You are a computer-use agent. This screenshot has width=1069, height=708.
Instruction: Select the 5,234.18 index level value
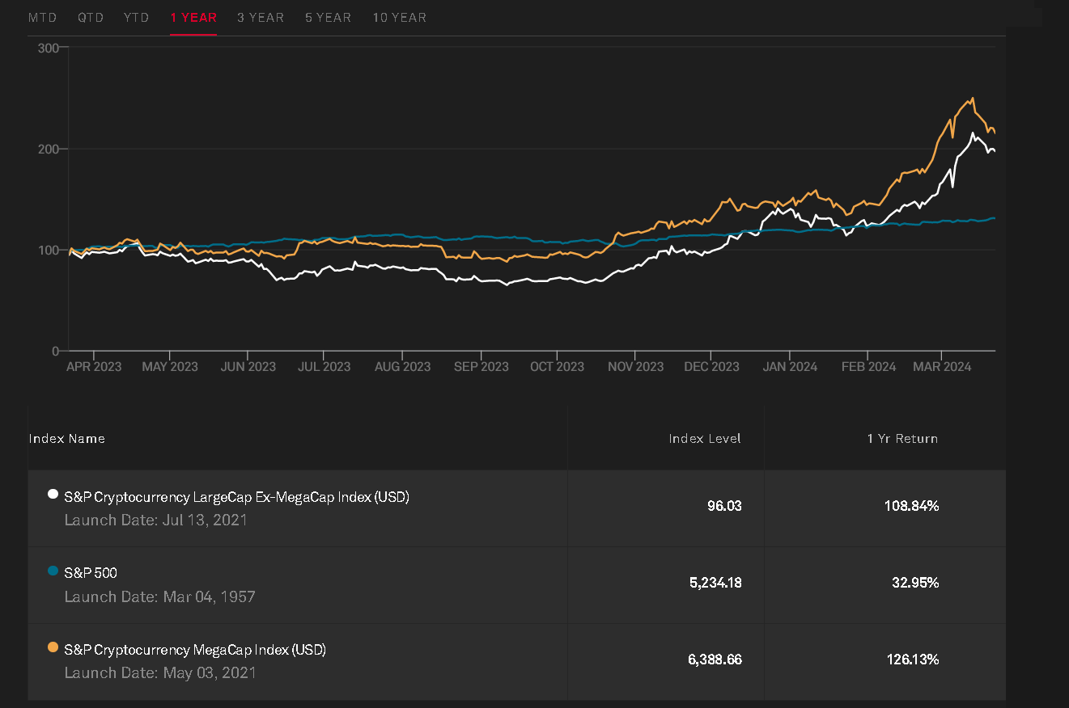[716, 583]
